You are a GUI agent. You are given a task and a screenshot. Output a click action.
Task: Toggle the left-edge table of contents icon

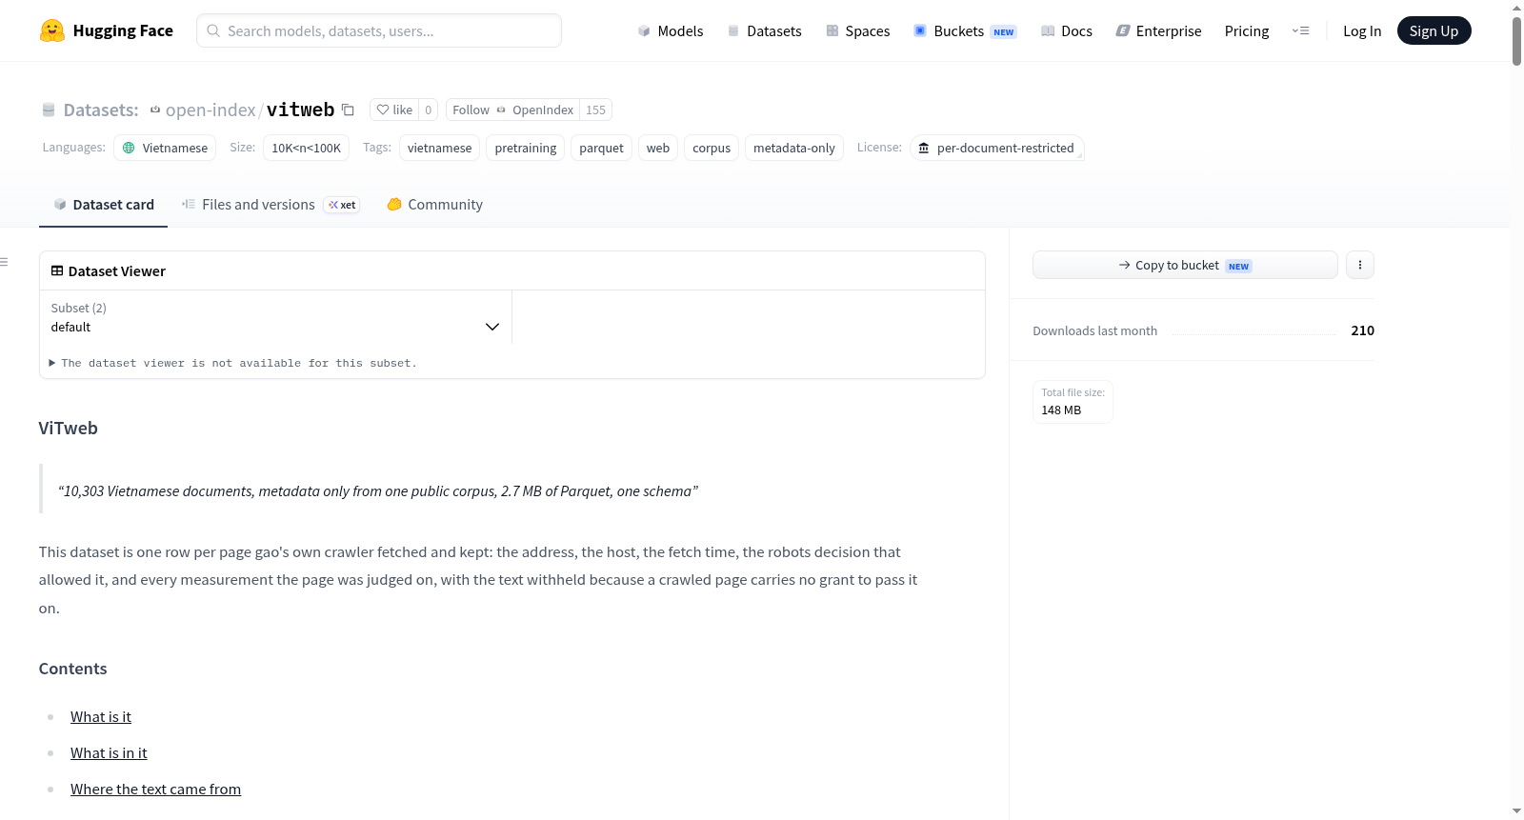[4, 262]
